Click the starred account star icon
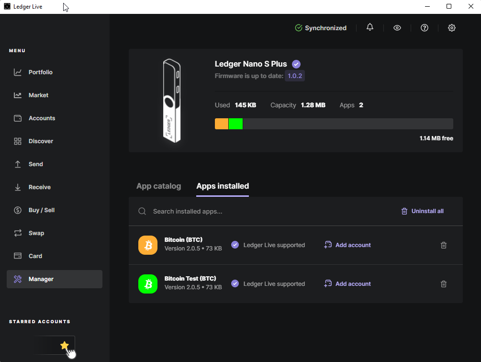481x362 pixels. (x=65, y=345)
